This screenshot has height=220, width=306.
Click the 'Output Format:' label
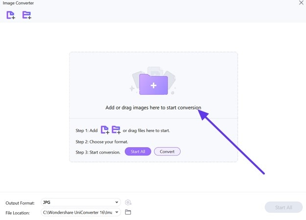tap(20, 203)
